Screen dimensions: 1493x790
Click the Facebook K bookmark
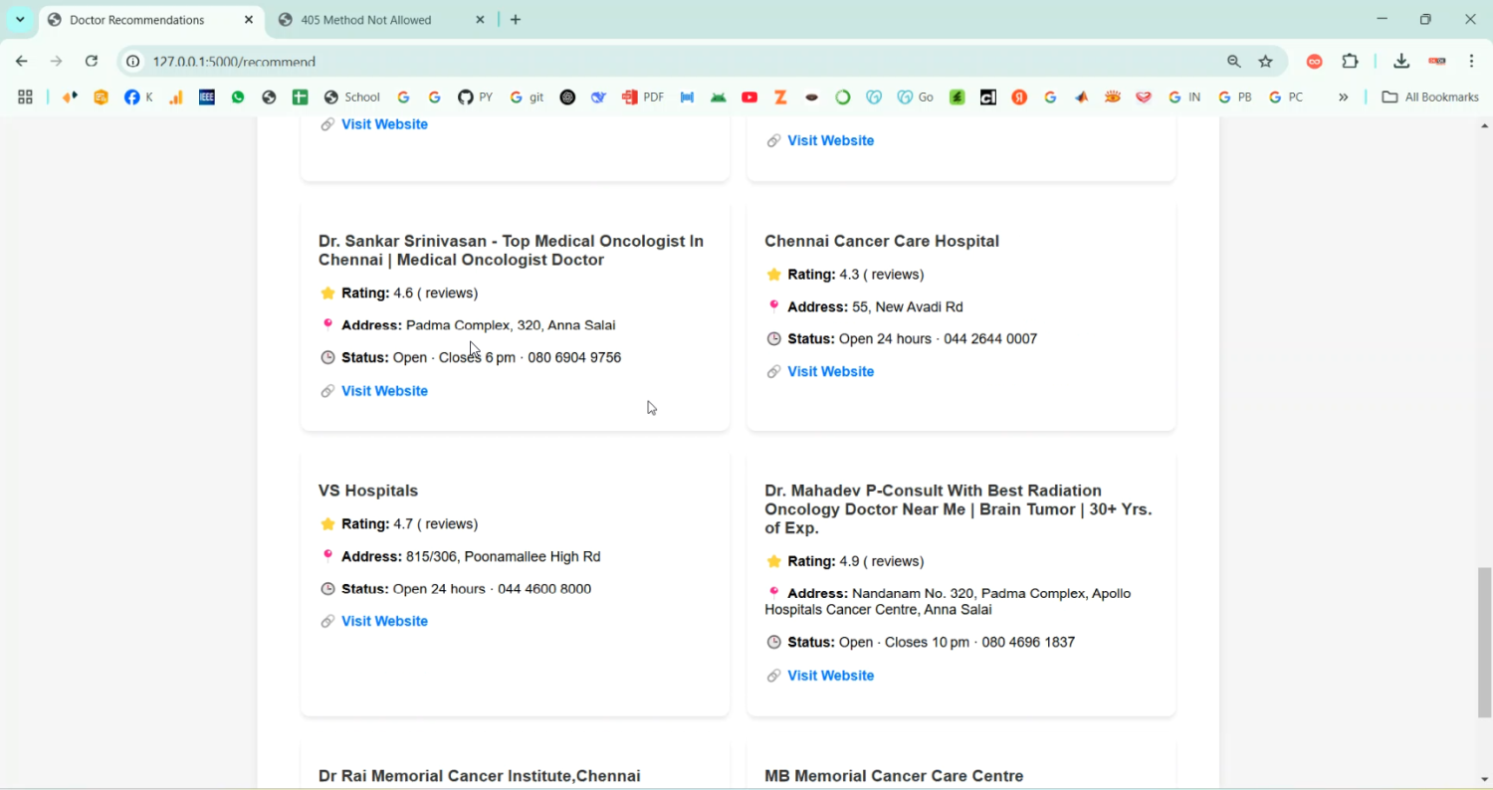pyautogui.click(x=138, y=98)
